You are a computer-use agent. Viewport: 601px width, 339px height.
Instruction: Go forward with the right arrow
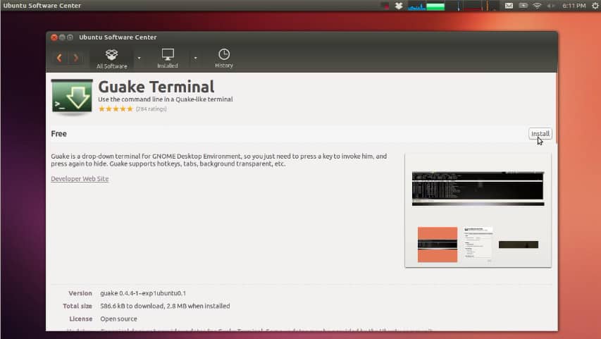point(76,58)
